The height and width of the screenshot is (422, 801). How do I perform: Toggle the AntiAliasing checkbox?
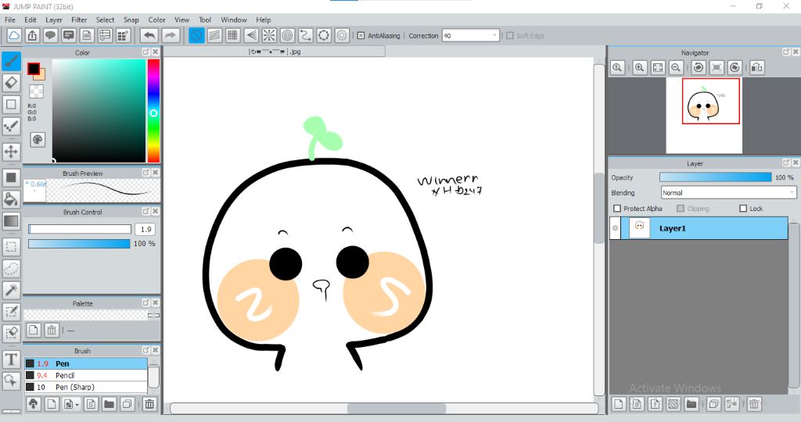(361, 36)
